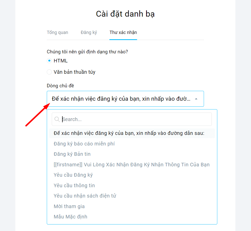251x231 pixels.
Task: Open the Tổng quan tab
Action: (57, 32)
